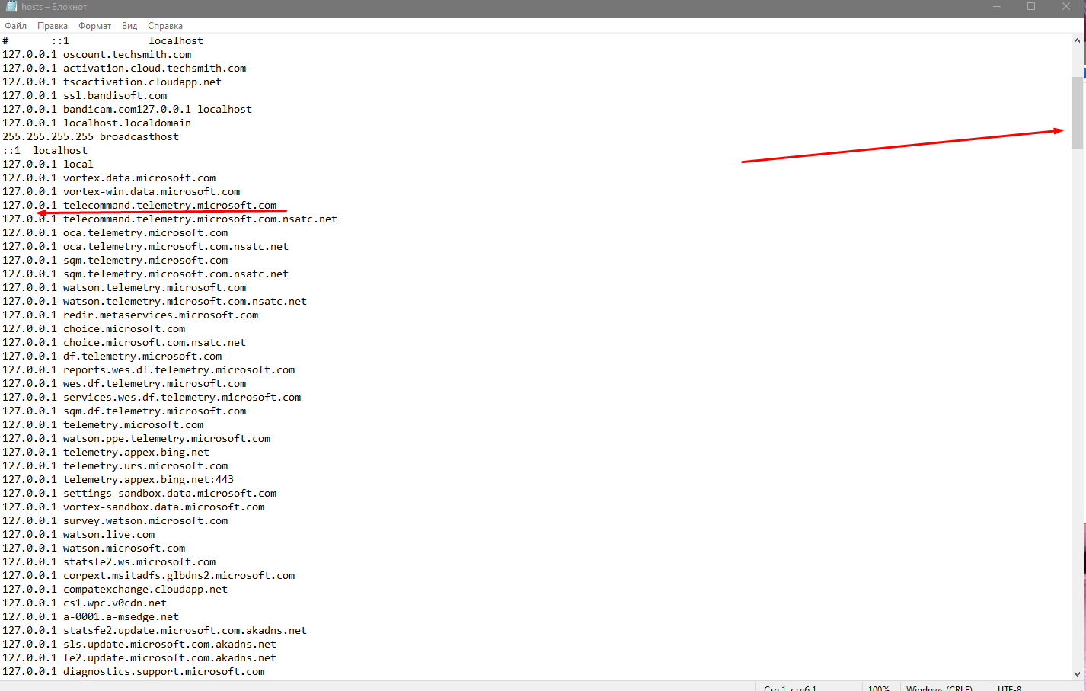Image resolution: width=1086 pixels, height=691 pixels.
Task: Click the line statsfe2.ws.microsoft.com
Action: (109, 562)
